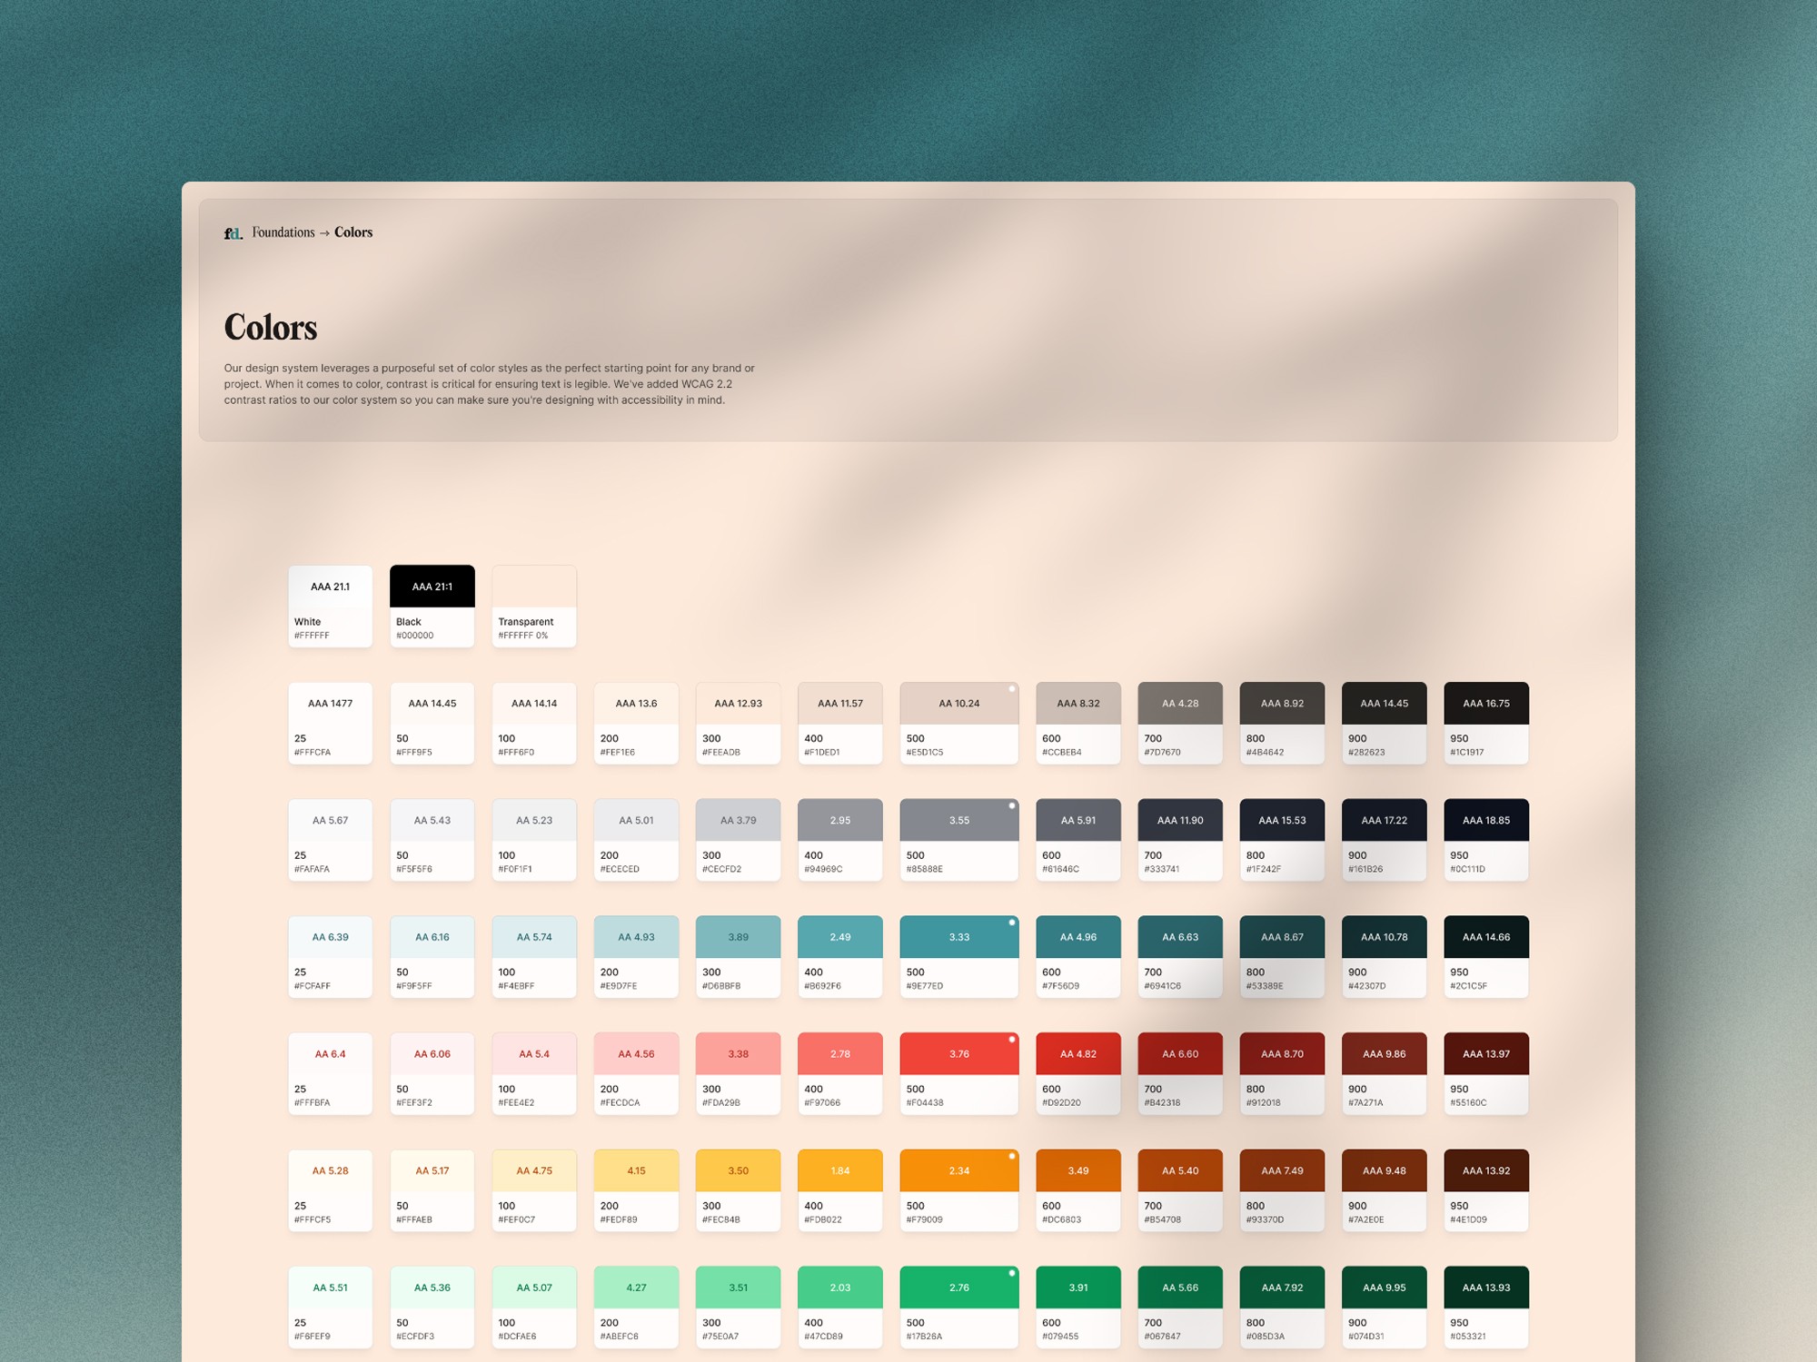Click the fd. logo icon
1817x1362 pixels.
coord(233,232)
